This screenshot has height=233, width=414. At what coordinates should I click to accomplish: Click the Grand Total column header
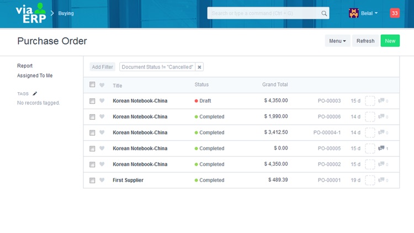click(275, 84)
